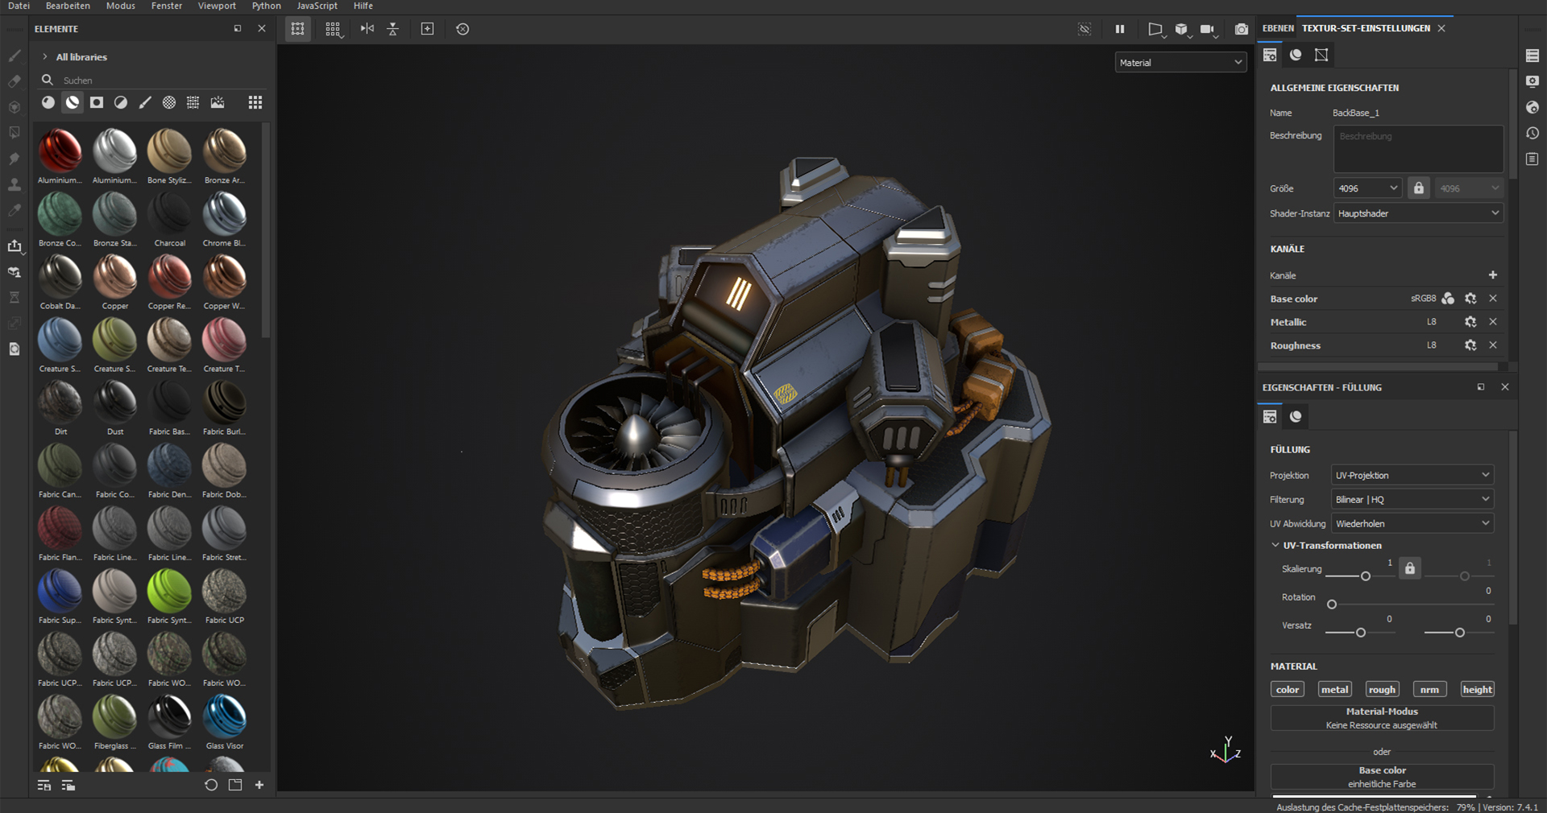Open the Bearbeiten menu

coord(68,6)
